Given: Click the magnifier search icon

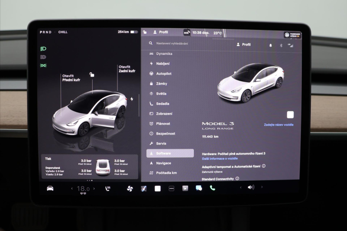Looking at the screenshot, I should 151,43.
